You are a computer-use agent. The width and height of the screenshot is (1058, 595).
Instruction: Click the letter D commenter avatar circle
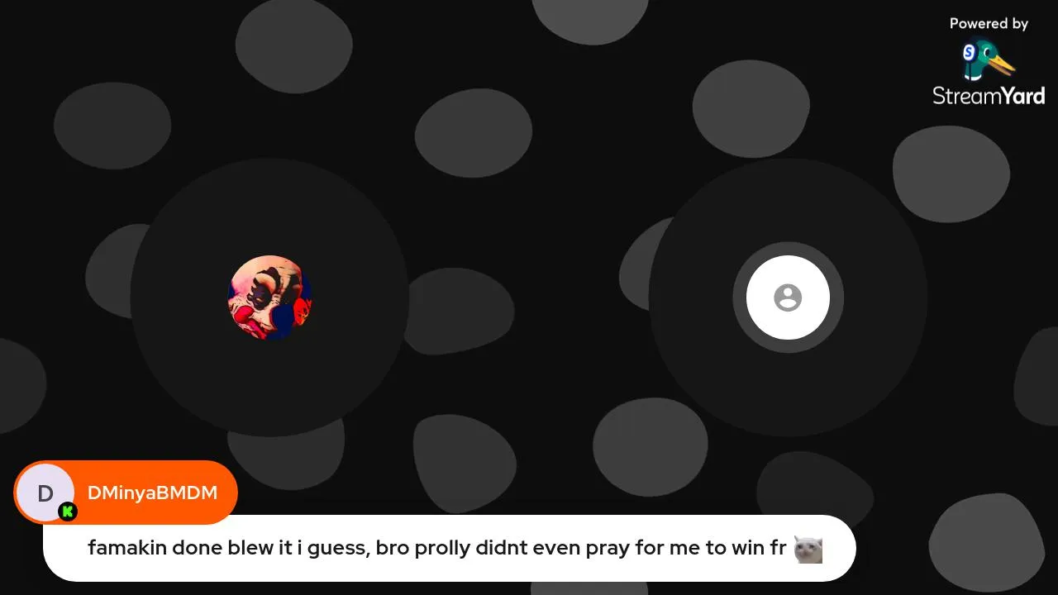coord(45,493)
